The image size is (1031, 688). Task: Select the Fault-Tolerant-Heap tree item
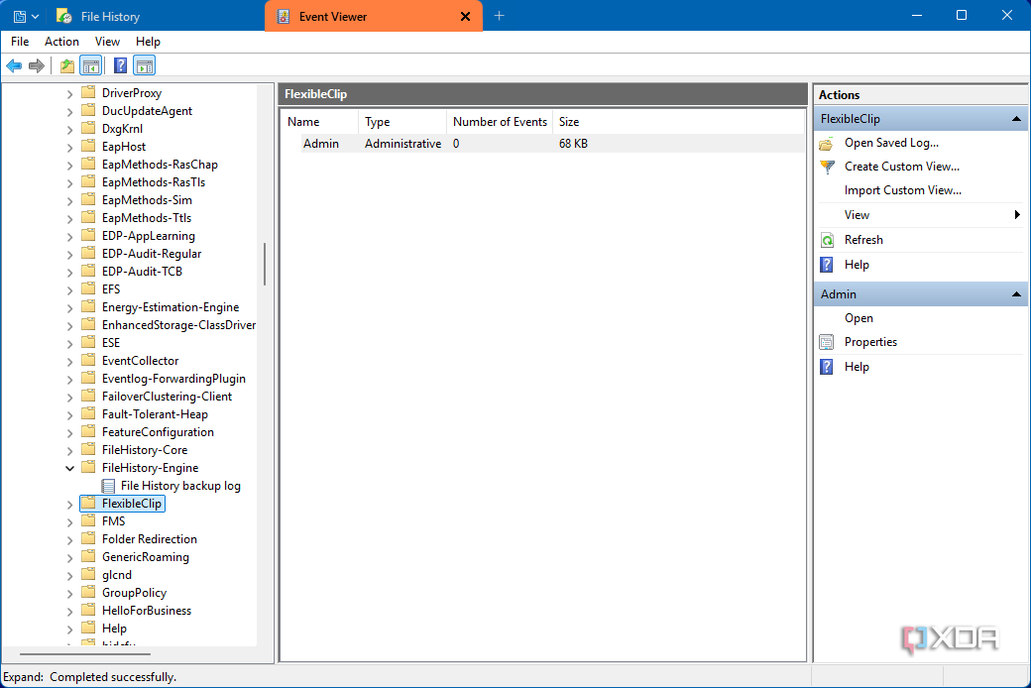tap(155, 414)
